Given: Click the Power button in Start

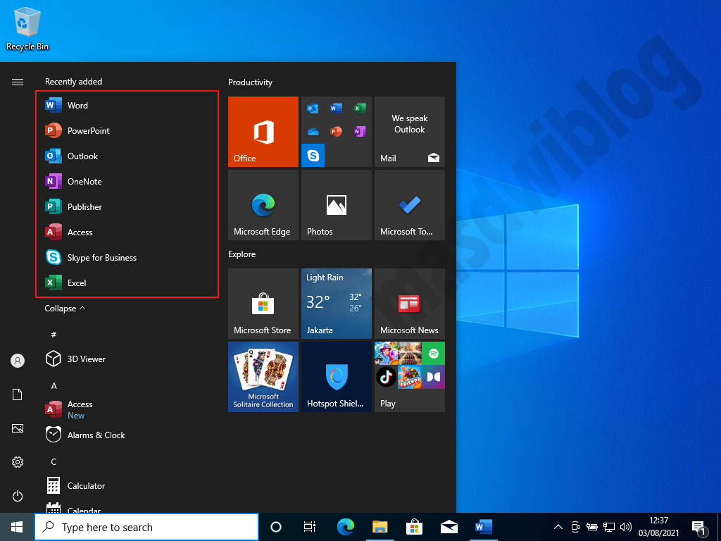Looking at the screenshot, I should [x=18, y=496].
